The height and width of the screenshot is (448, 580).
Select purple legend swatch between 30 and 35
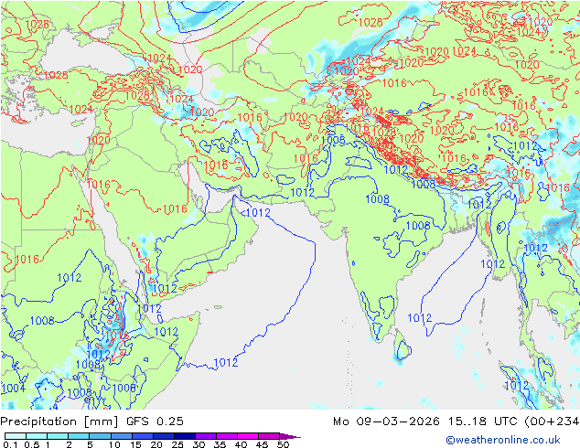click(x=205, y=436)
